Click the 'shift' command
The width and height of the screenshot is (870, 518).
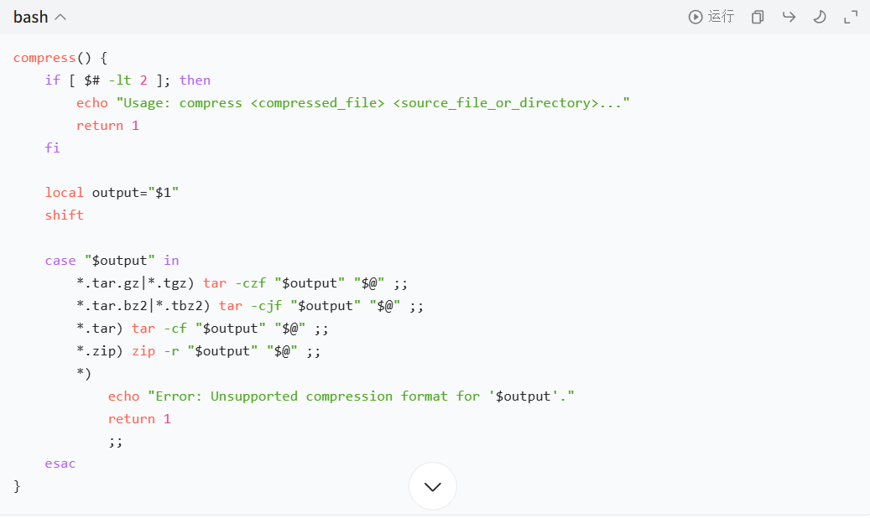[65, 215]
